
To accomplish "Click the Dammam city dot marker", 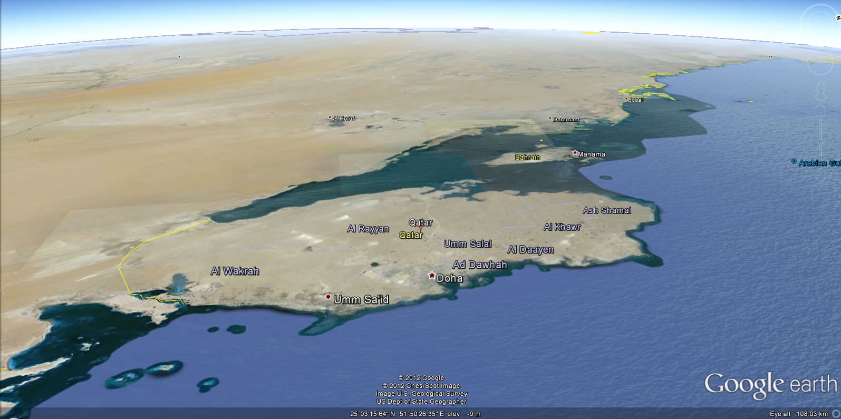I will [x=550, y=118].
